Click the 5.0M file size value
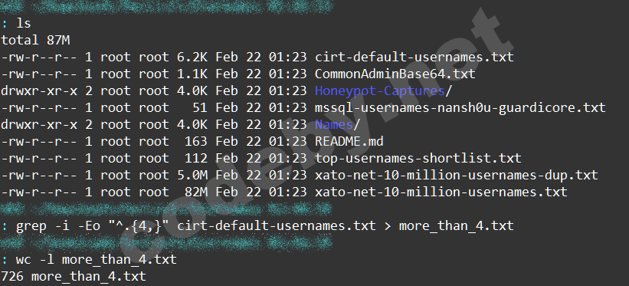Screen dimensions: 629x286 point(192,175)
